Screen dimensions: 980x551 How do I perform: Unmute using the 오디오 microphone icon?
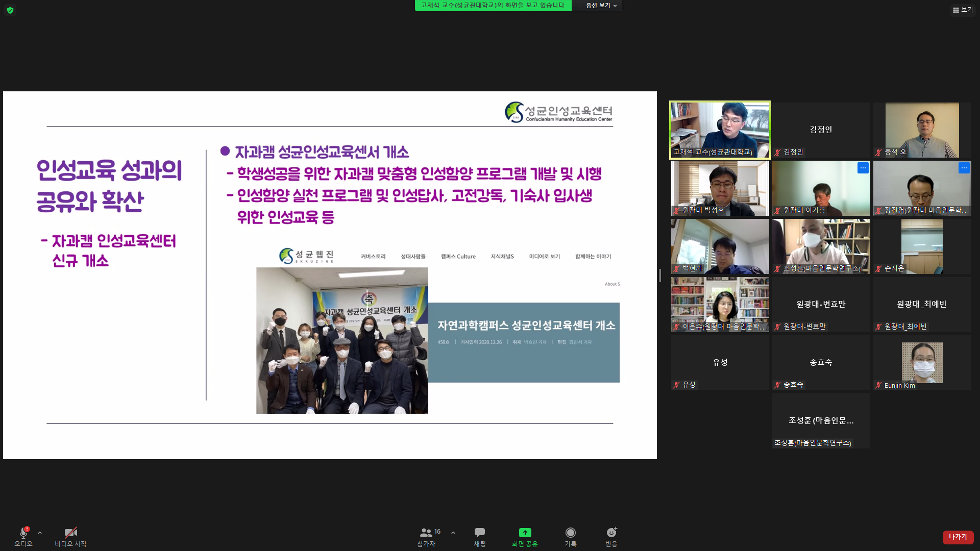pos(23,533)
